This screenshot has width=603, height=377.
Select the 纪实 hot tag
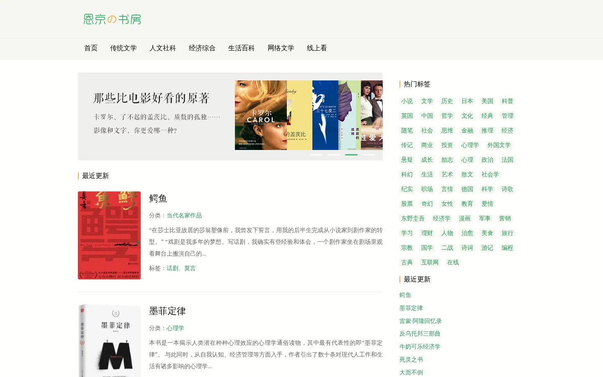point(407,189)
